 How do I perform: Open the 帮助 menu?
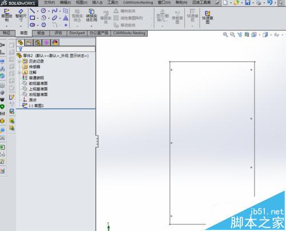point(181,2)
